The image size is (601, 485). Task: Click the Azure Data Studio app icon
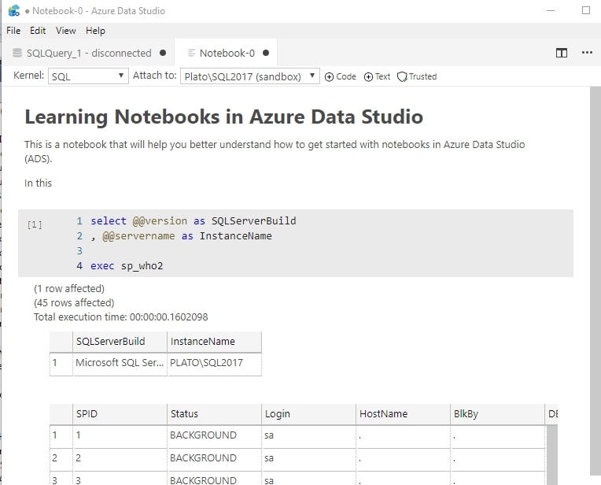pos(13,11)
